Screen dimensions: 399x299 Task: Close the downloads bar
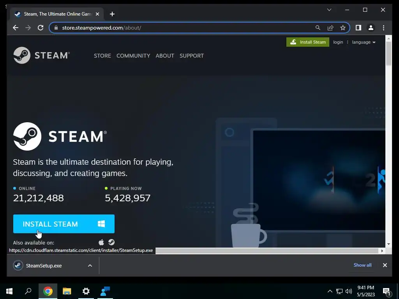(x=385, y=265)
